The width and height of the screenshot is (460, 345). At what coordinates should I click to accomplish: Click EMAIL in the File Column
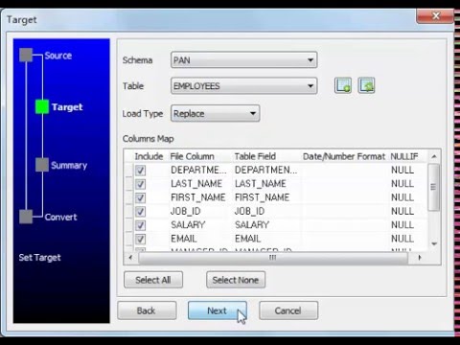click(x=184, y=239)
